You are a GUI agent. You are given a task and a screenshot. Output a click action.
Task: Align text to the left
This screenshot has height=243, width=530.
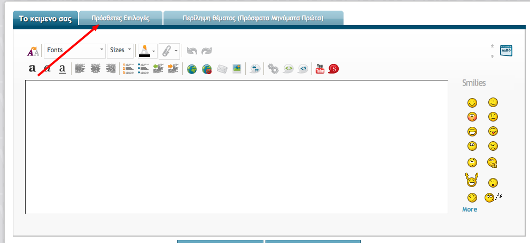[x=81, y=68]
